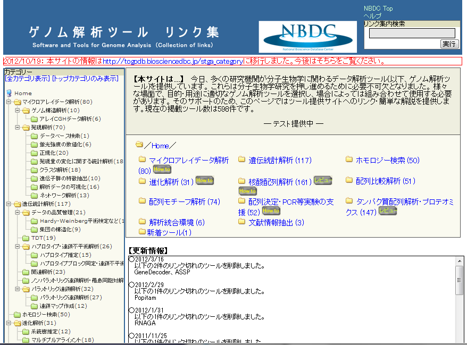Screen dimensions: 467x345
Task: Click the How to badge beside 進化解析
Action: [x=204, y=181]
